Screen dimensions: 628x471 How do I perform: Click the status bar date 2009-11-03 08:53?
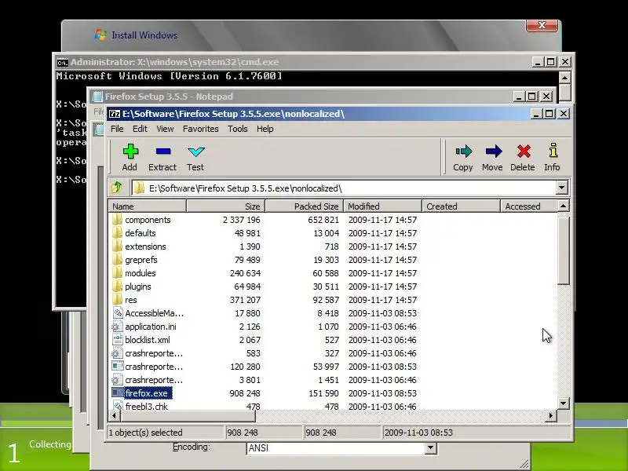pyautogui.click(x=418, y=433)
